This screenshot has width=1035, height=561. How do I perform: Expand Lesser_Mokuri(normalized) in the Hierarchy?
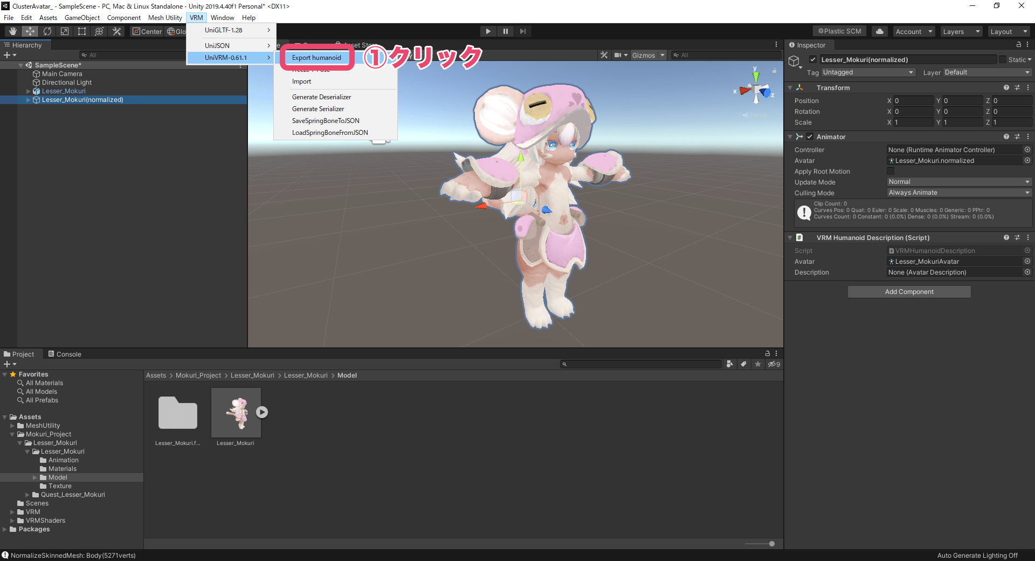tap(28, 100)
